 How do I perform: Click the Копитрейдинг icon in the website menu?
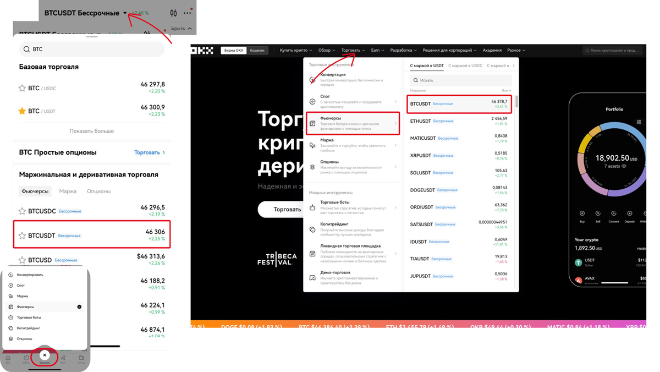(x=312, y=229)
